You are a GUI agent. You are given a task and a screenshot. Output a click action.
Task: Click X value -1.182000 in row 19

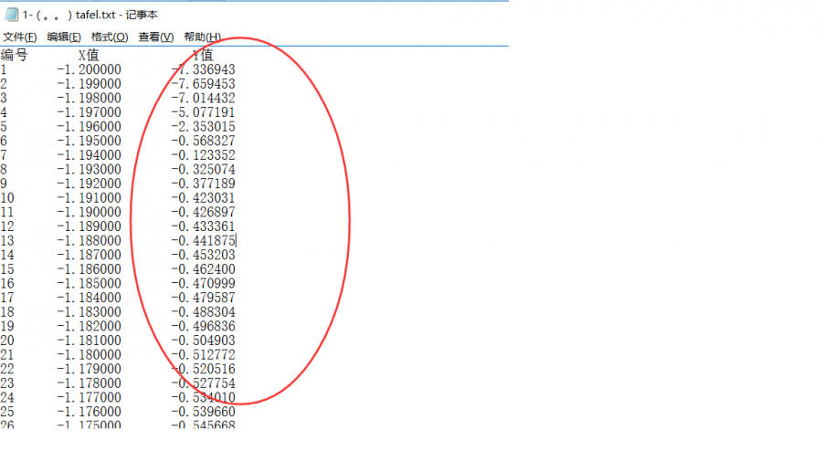tap(90, 326)
